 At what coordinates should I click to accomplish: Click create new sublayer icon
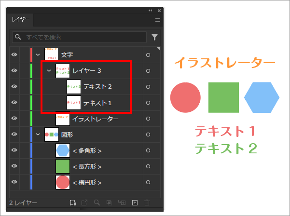122,202
